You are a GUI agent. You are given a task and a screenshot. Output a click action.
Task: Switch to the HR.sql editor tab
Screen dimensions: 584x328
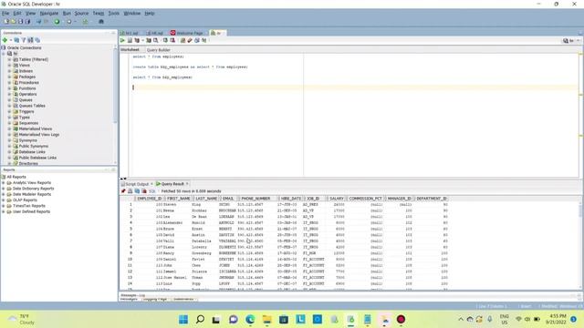[x=155, y=33]
